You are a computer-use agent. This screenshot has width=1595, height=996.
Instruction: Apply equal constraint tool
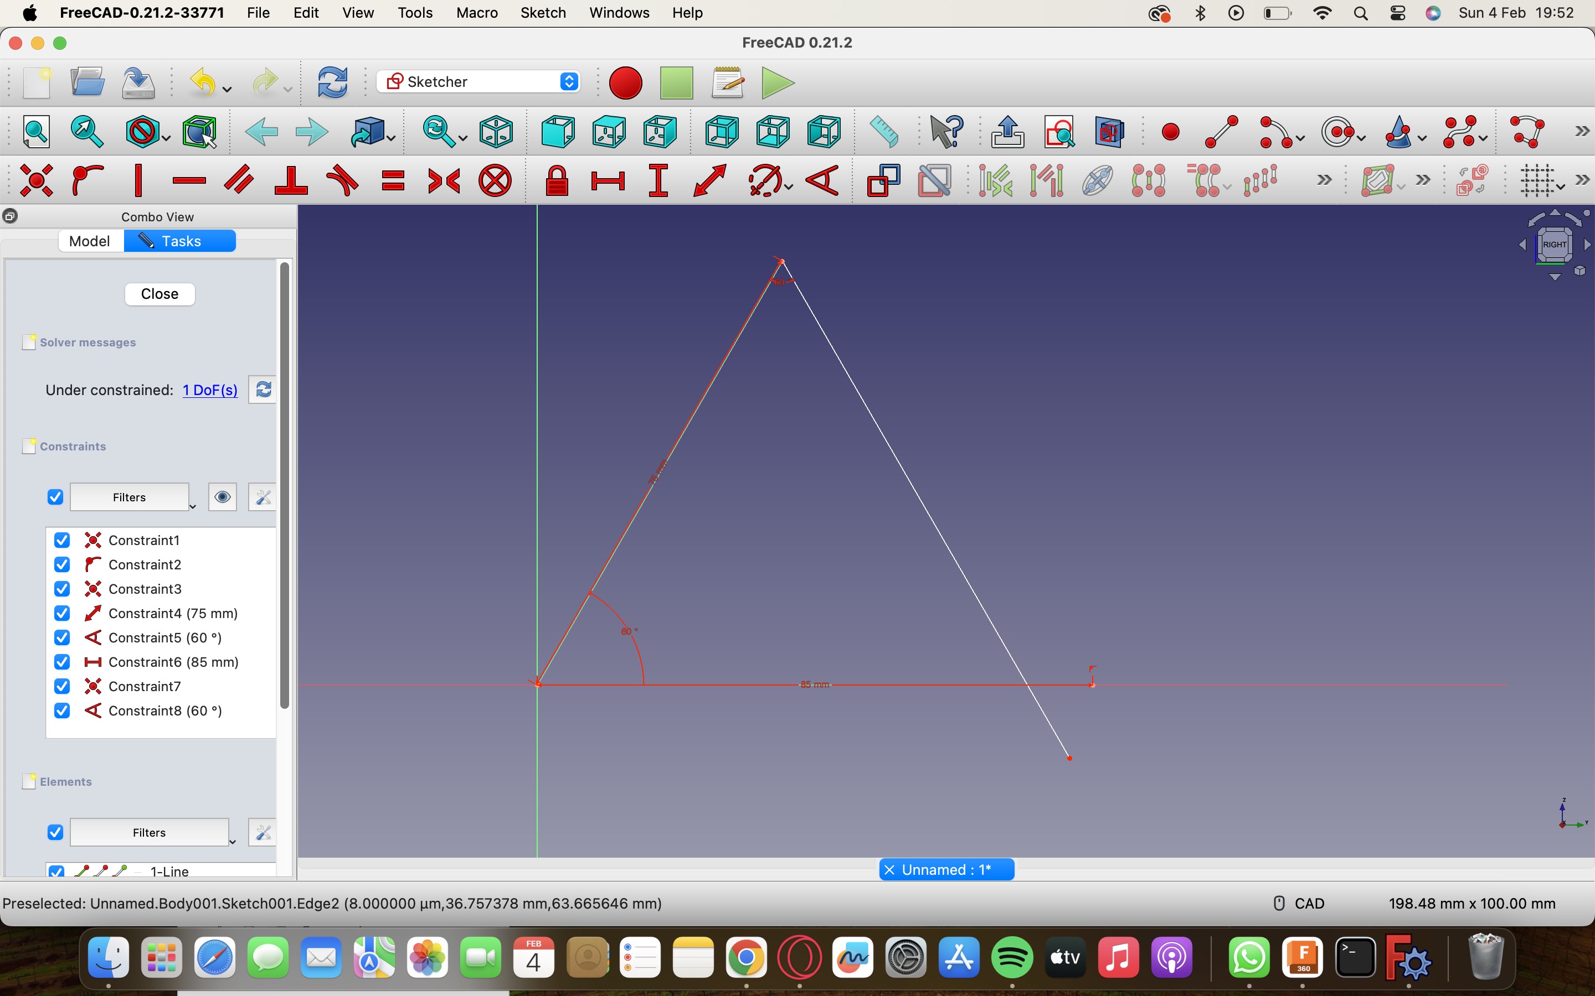pos(393,180)
